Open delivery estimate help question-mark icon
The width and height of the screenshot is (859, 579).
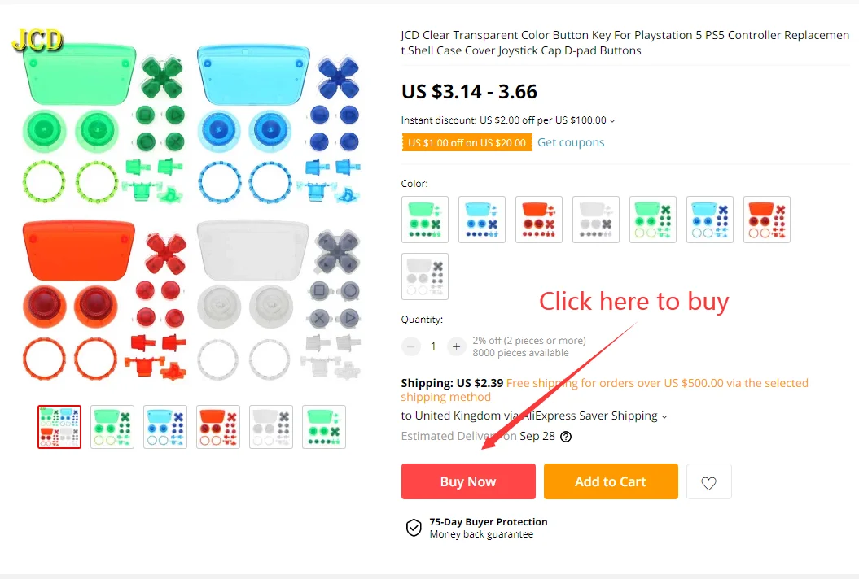(566, 437)
